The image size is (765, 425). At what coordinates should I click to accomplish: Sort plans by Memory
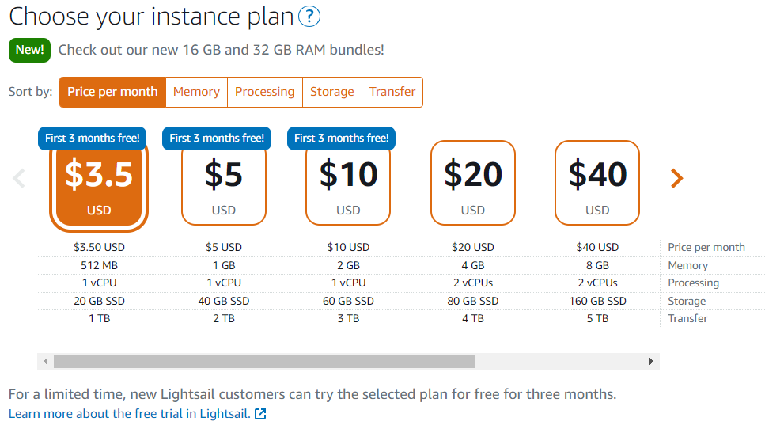coord(197,92)
